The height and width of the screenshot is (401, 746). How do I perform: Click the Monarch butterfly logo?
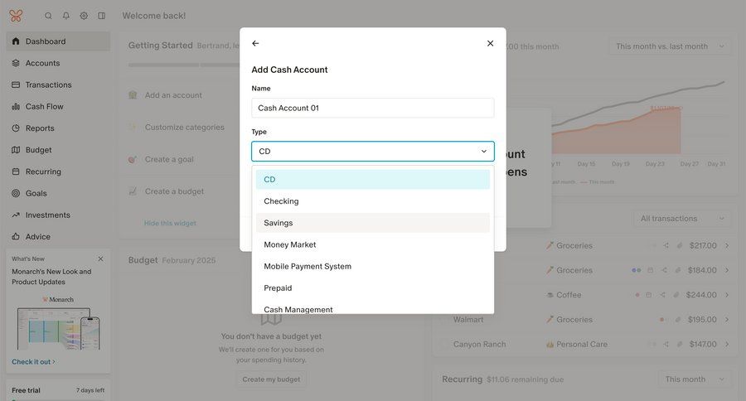click(16, 16)
